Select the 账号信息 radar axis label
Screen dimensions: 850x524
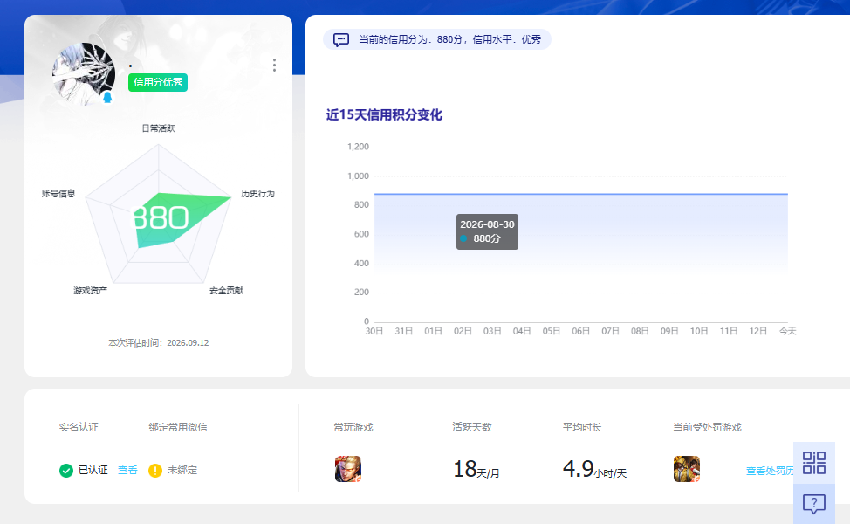click(x=58, y=194)
